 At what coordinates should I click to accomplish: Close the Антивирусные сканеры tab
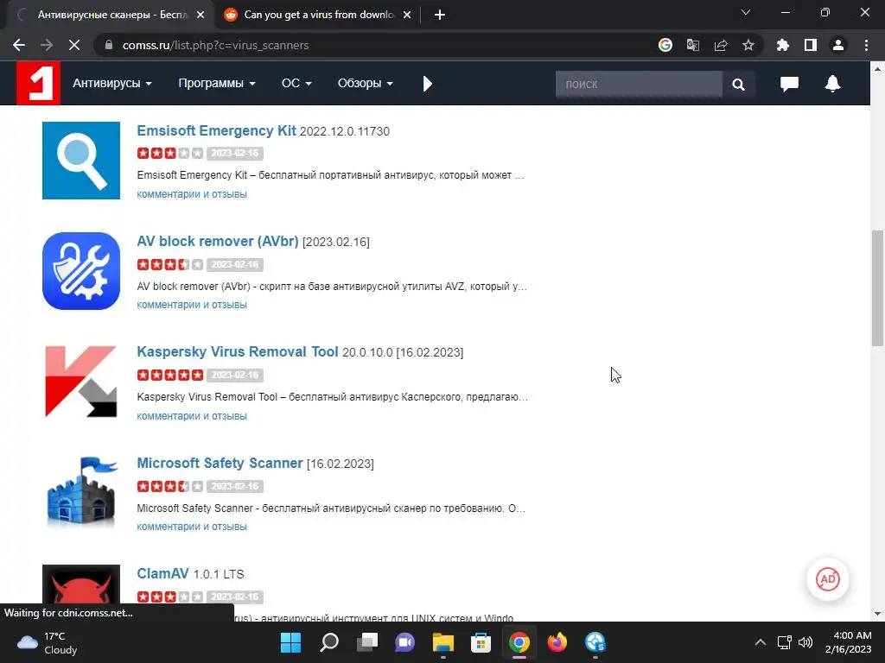[x=201, y=16]
